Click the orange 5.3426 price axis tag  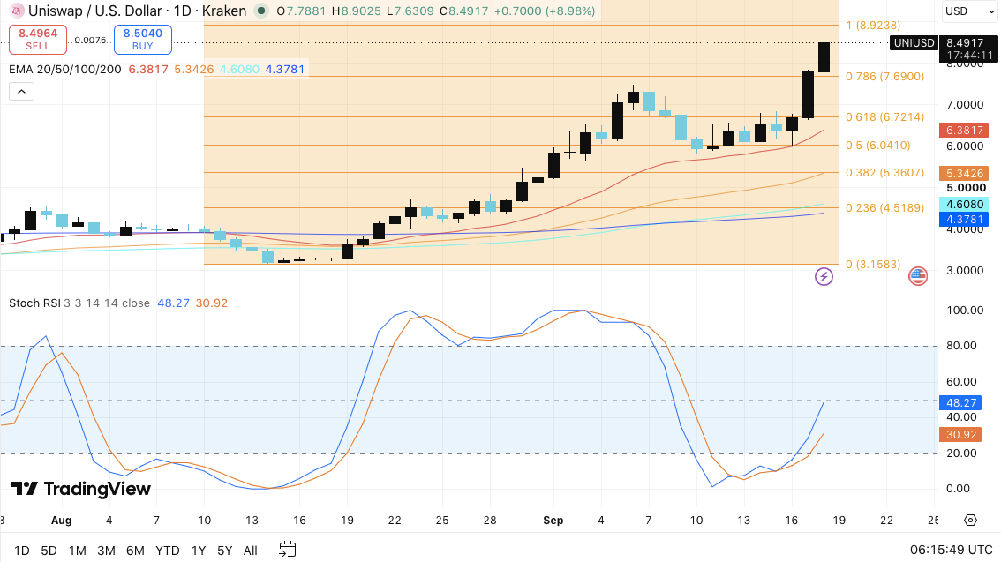[964, 174]
